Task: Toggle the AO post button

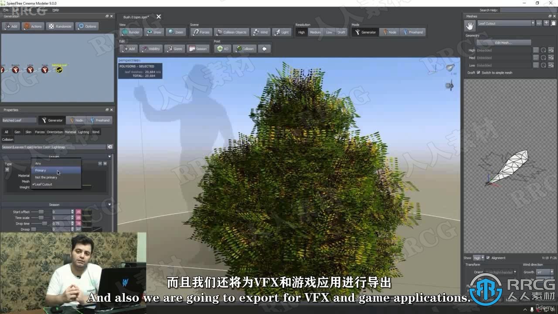Action: (x=223, y=49)
